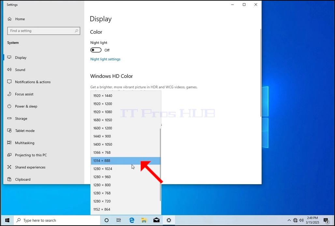This screenshot has height=226, width=335.
Task: Click the network globe tray icon
Action: coord(295,220)
